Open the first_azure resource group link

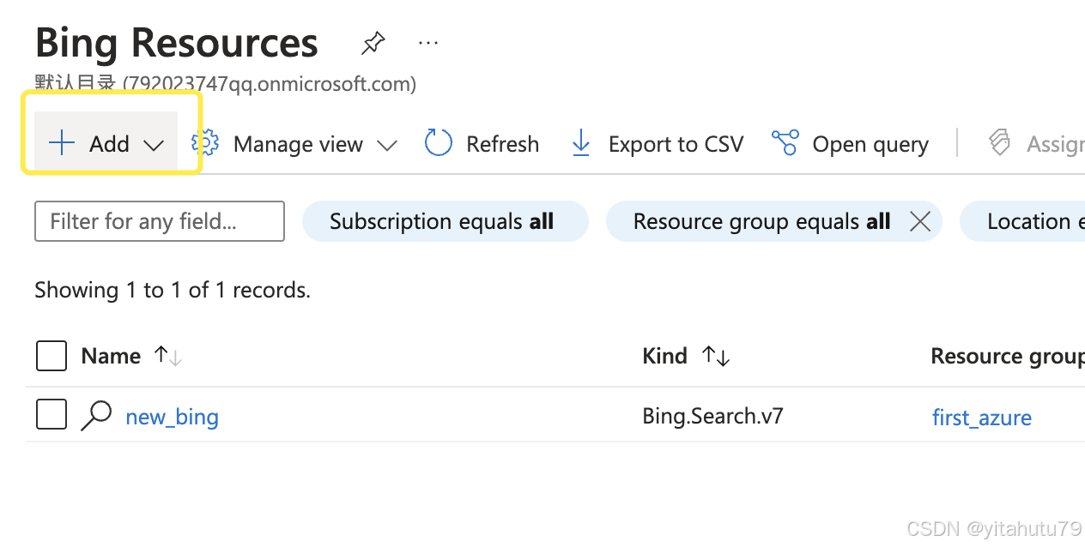click(982, 418)
